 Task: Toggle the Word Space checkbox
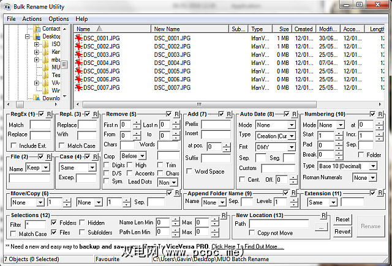tap(191, 171)
